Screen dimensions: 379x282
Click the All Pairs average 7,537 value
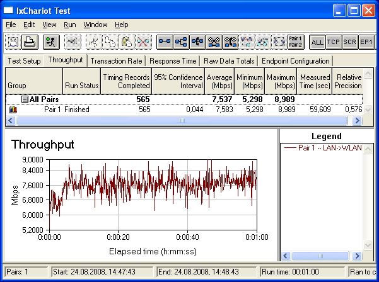tap(222, 99)
